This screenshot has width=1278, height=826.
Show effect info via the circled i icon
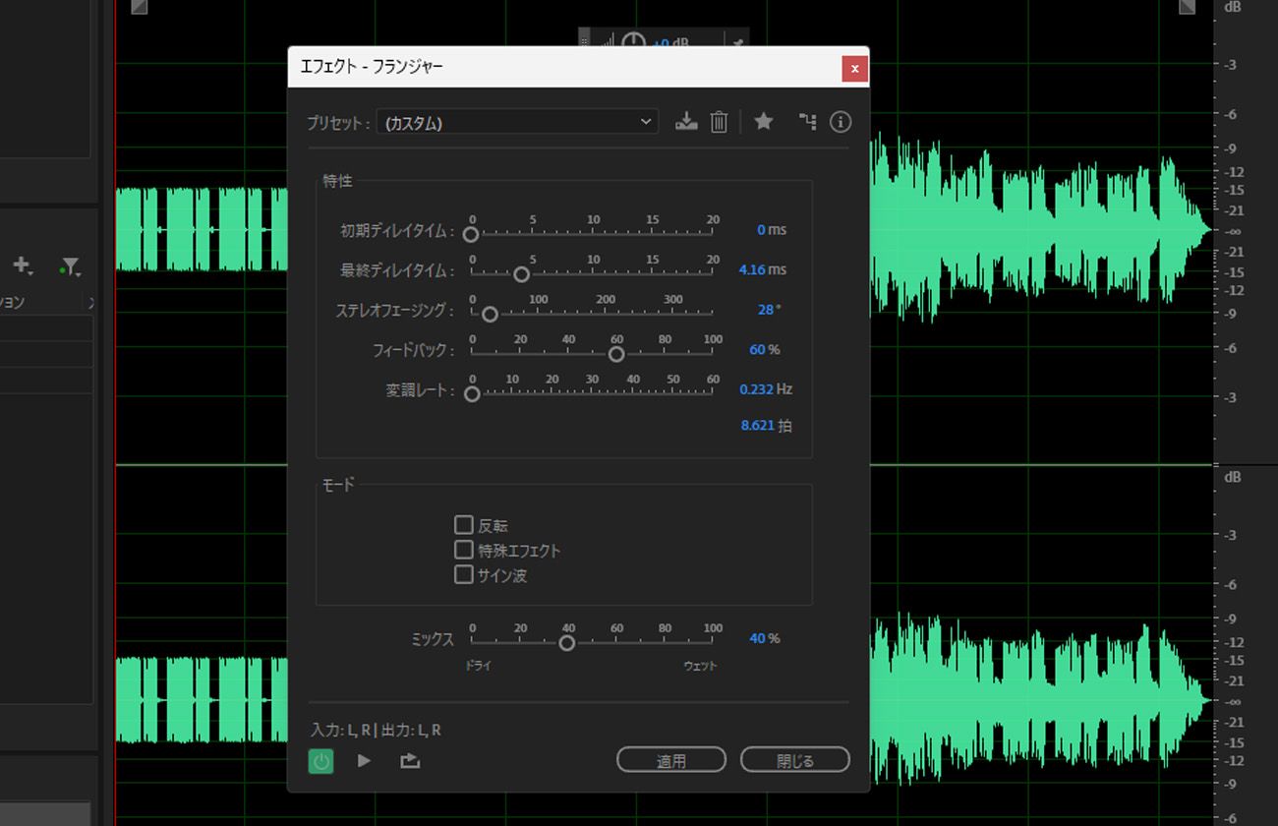click(x=841, y=122)
